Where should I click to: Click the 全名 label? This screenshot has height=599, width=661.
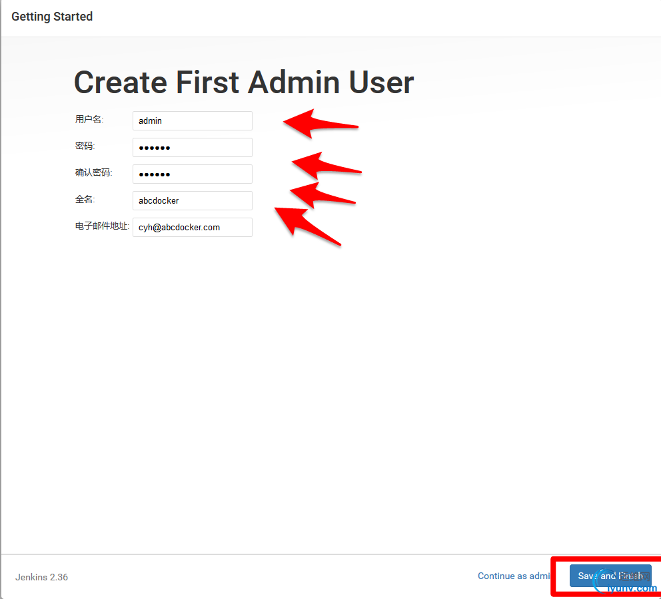[85, 200]
